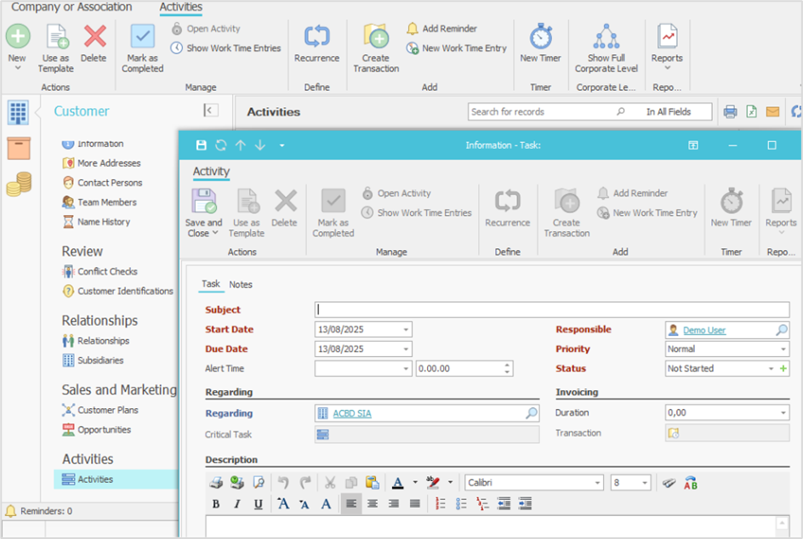The image size is (803, 539).
Task: Open the Demo User responsible link
Action: [x=704, y=330]
